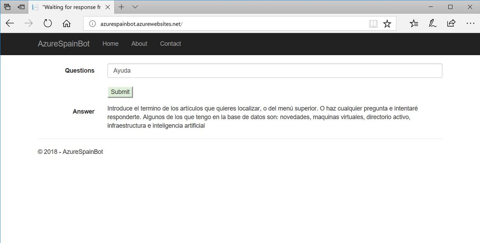The width and height of the screenshot is (480, 243).
Task: Share the current webpage
Action: 451,23
